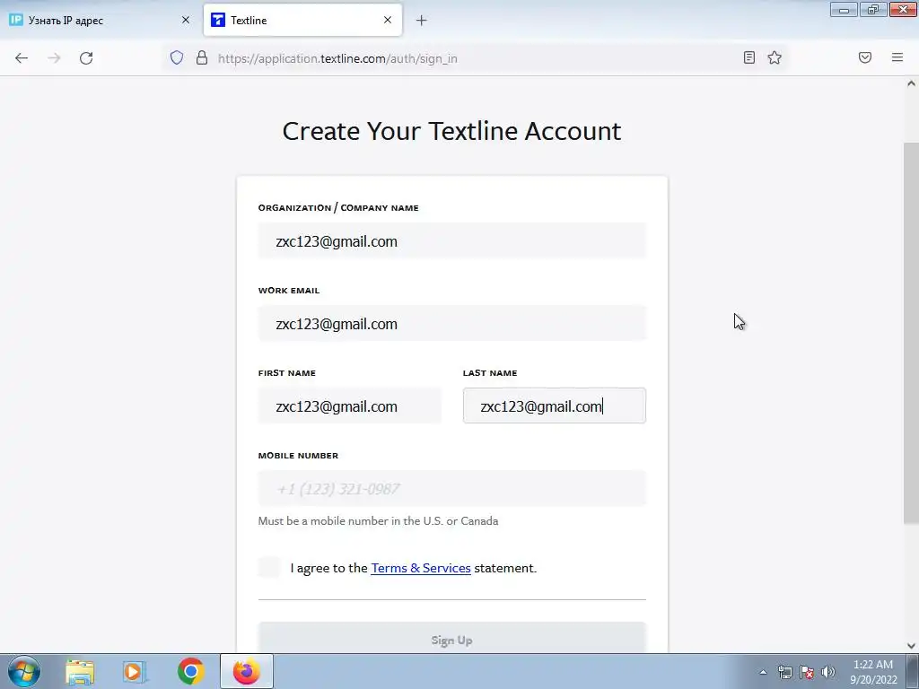
Task: Click the browser forward arrow
Action: coord(54,58)
